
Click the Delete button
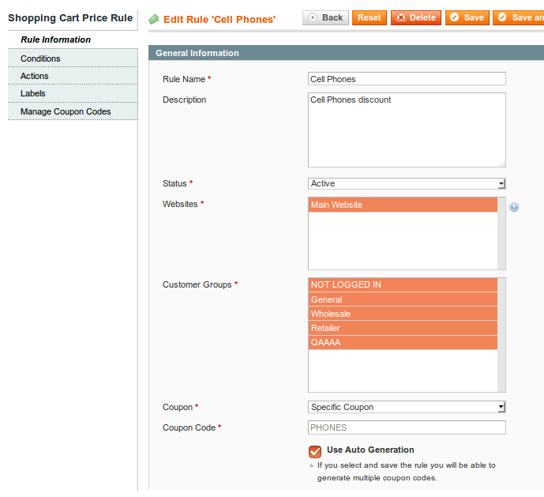415,17
